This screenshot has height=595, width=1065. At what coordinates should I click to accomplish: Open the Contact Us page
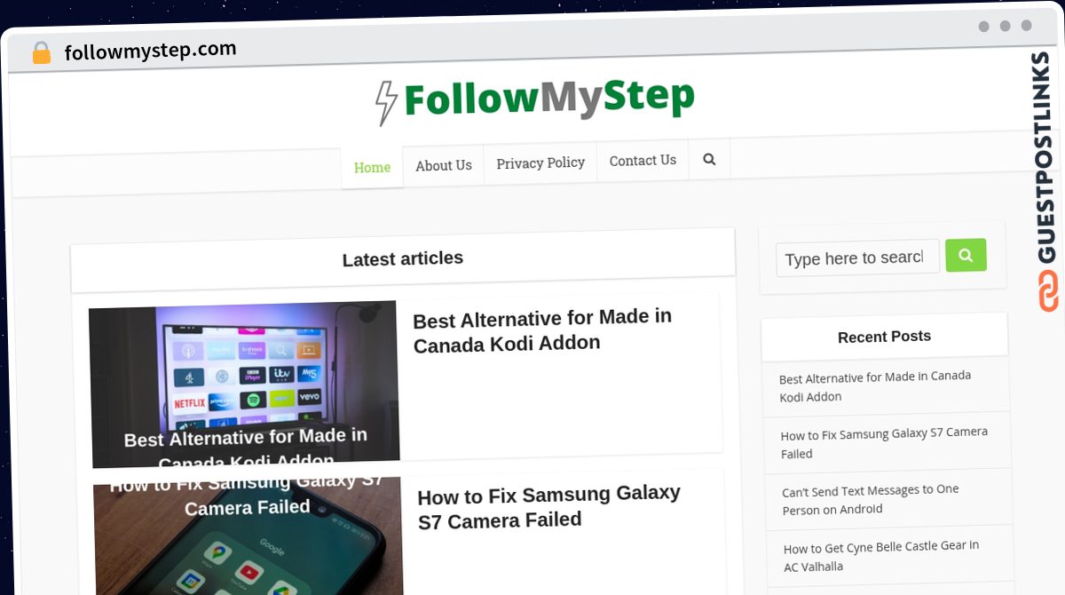tap(643, 161)
